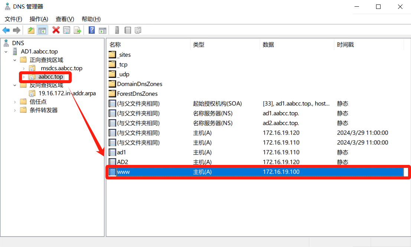Collapse the AD1.aabcc.top server node

[6, 52]
